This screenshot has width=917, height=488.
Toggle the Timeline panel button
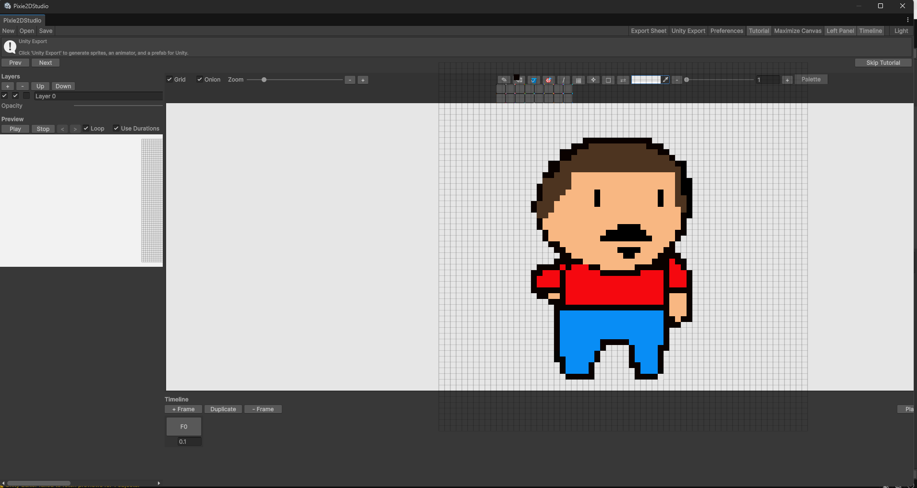coord(870,31)
